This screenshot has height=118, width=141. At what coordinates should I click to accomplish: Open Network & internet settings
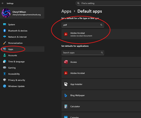23,37
